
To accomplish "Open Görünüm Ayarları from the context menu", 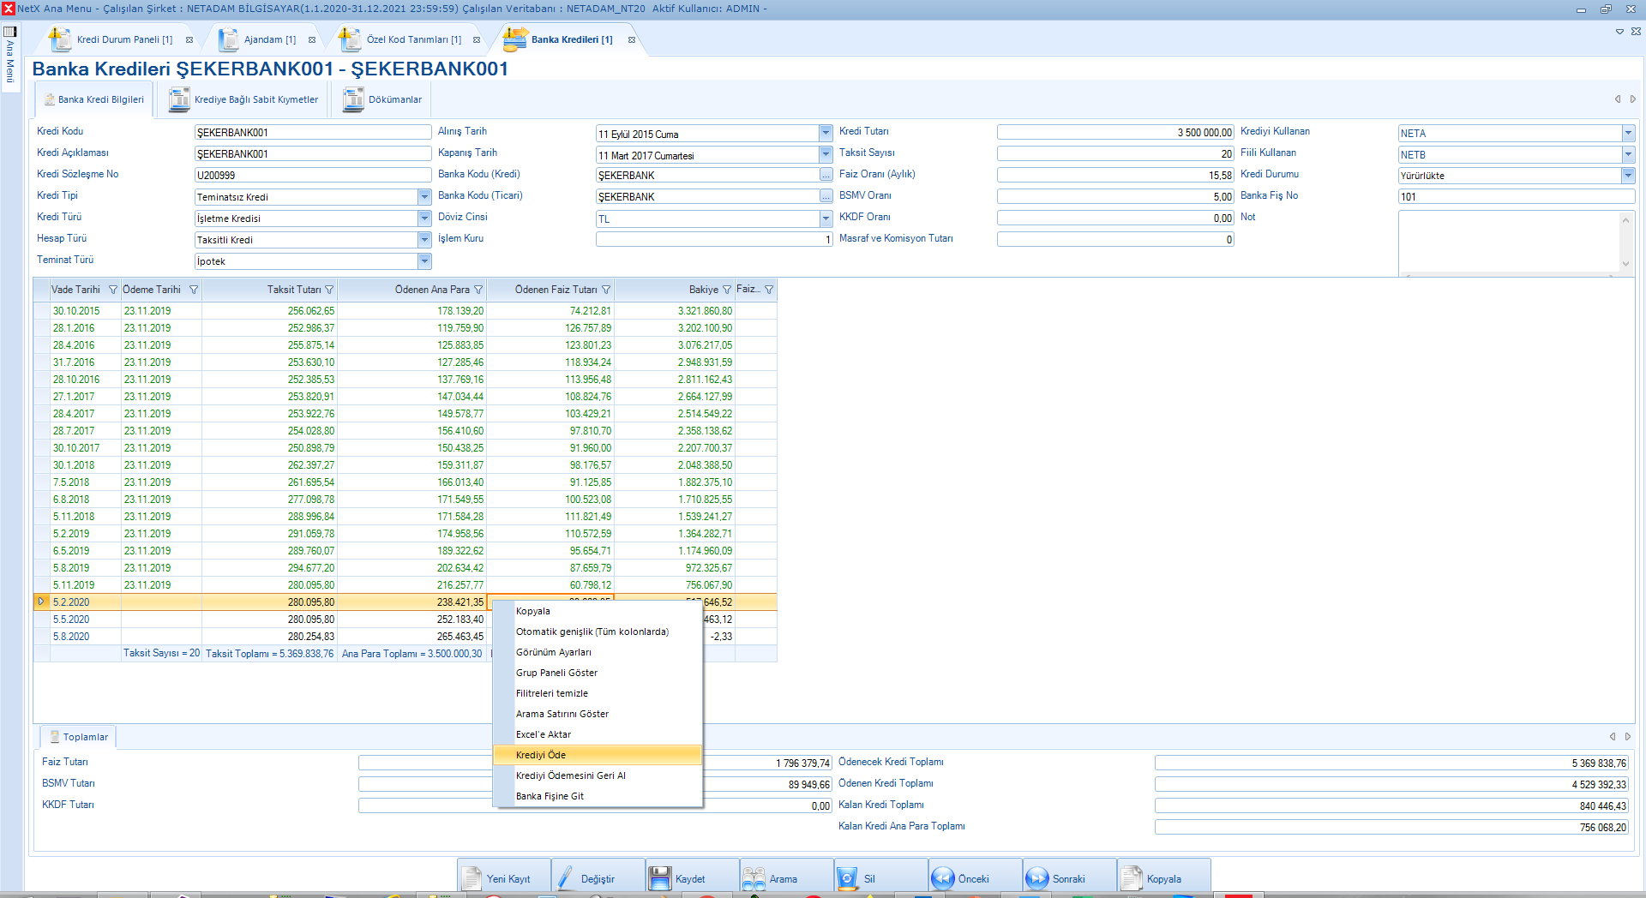I will pyautogui.click(x=598, y=652).
